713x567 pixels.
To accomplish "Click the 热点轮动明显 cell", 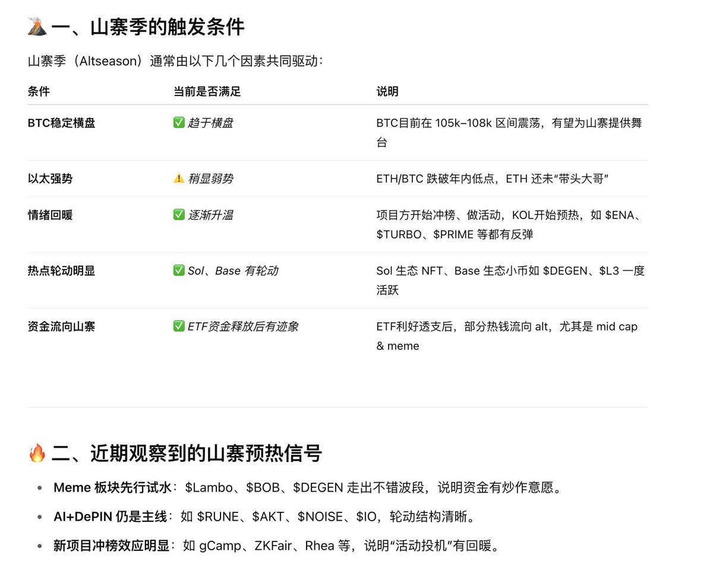I will click(61, 271).
